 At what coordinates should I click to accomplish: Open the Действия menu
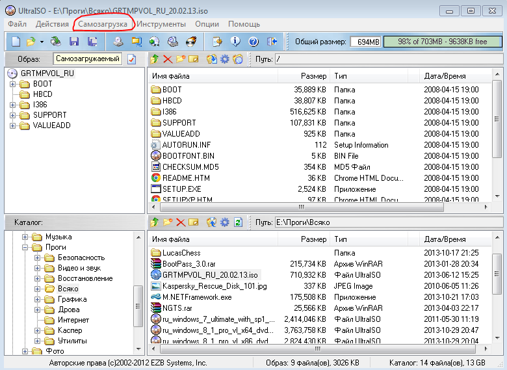[x=52, y=24]
